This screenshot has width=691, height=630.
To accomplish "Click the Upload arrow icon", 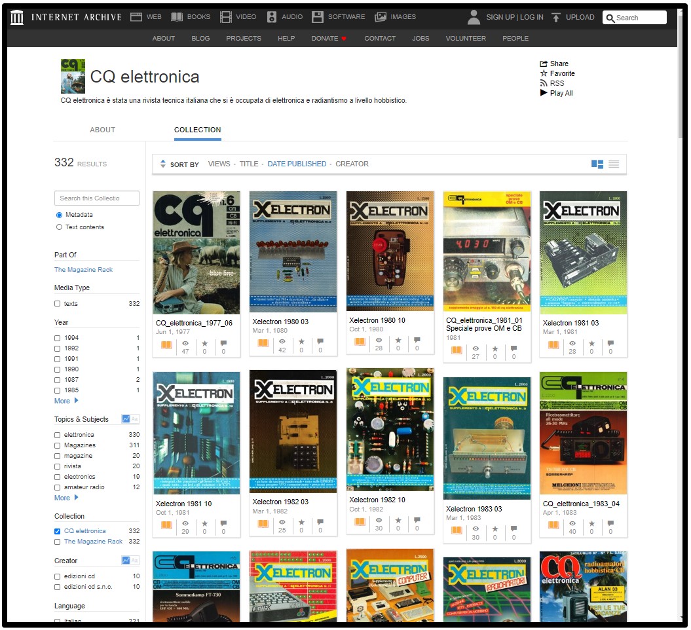I will (556, 17).
